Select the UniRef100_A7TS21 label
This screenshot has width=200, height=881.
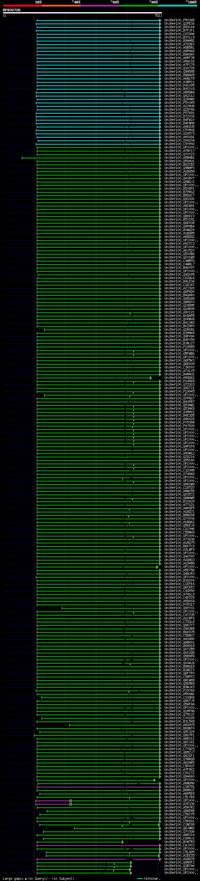point(179,505)
